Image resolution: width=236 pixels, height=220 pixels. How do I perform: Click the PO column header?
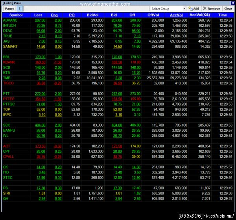tap(72, 15)
